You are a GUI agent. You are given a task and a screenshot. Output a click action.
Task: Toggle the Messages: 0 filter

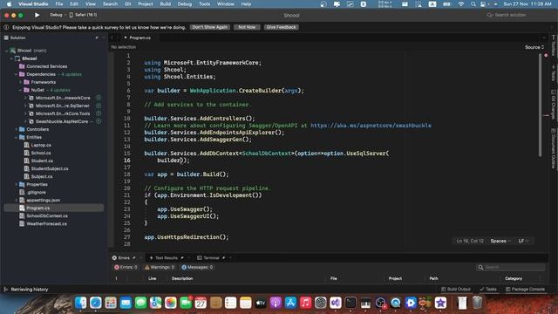coord(197,267)
